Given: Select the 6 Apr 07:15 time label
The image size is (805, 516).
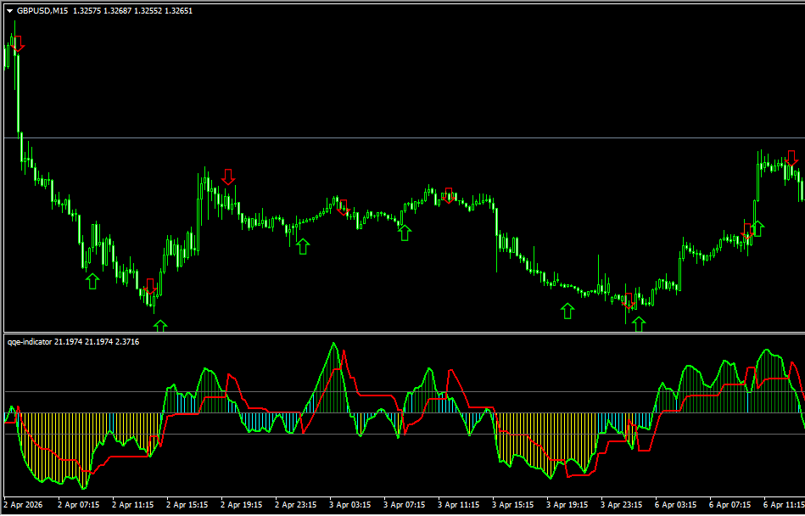Looking at the screenshot, I should coord(730,504).
